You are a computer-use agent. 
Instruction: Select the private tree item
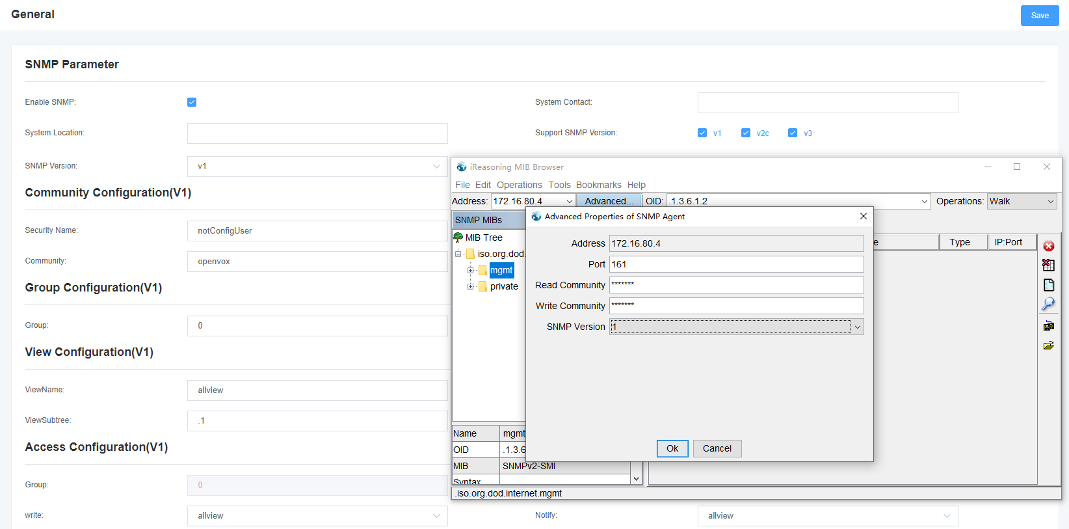click(x=504, y=286)
